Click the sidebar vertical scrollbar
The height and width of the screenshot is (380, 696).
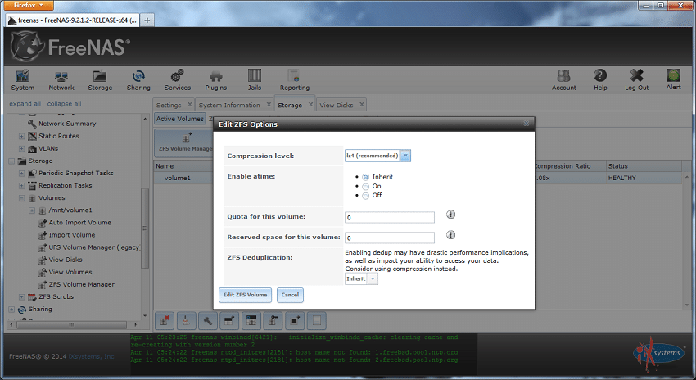coord(145,228)
